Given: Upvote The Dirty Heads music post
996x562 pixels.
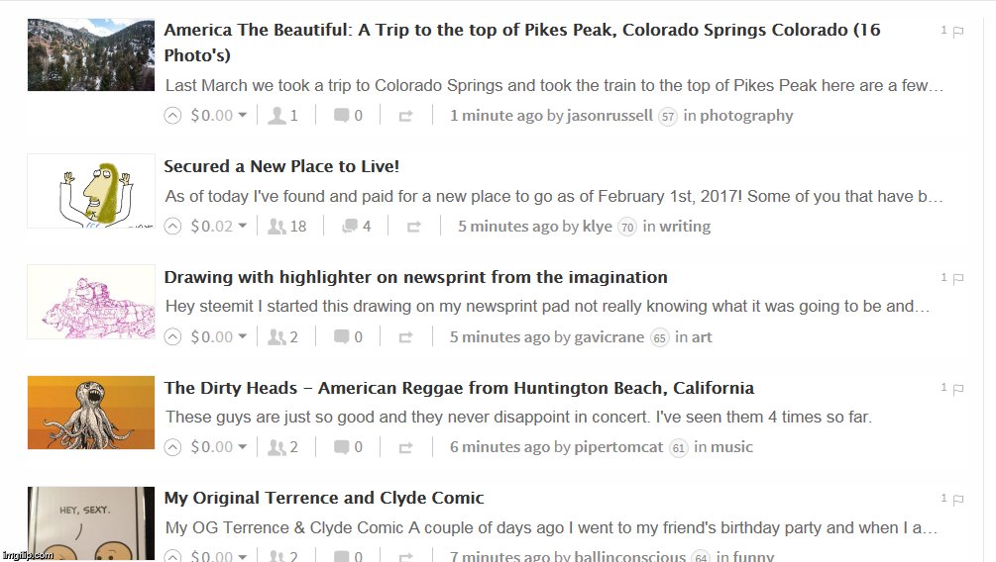Looking at the screenshot, I should 172,448.
